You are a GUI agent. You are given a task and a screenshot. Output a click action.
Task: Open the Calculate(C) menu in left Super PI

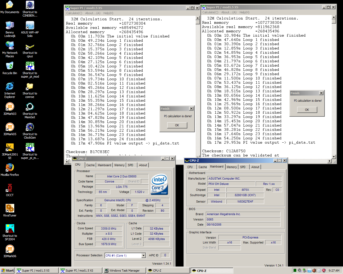click(74, 13)
